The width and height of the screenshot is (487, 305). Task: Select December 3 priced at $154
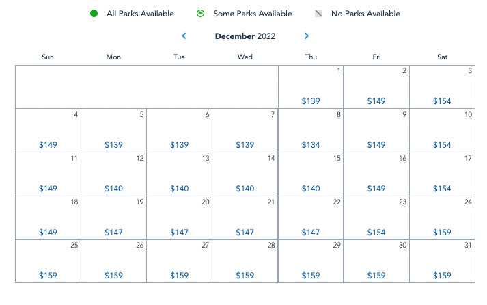(x=442, y=87)
